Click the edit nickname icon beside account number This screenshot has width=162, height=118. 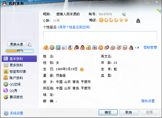(124, 14)
